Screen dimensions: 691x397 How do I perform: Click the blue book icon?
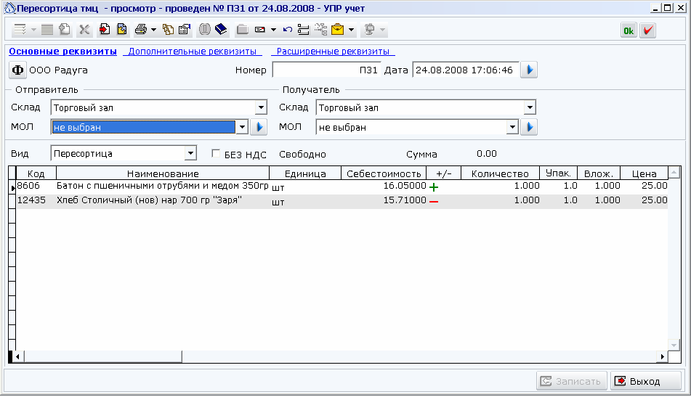(221, 30)
